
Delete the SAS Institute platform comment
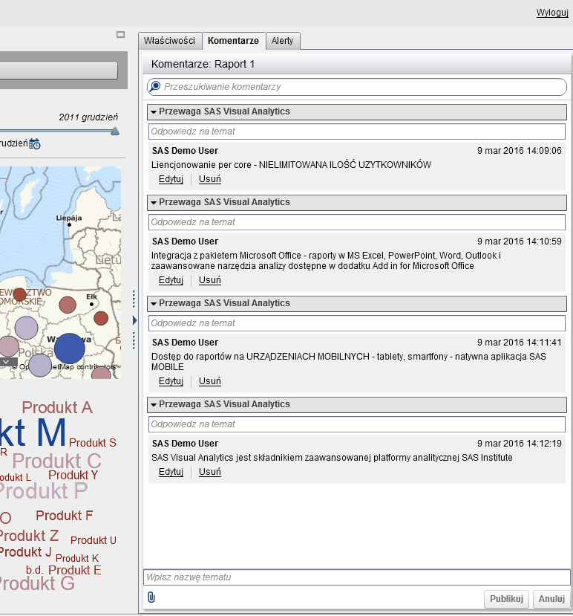(210, 472)
